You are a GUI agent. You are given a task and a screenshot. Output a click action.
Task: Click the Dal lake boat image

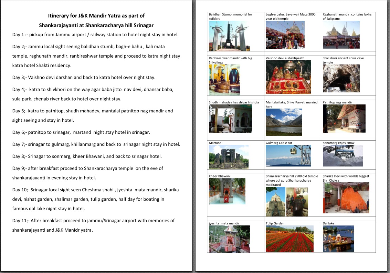click(338, 239)
